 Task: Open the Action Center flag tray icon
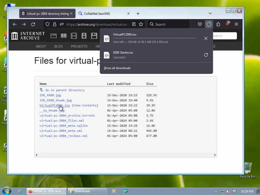[x=234, y=191]
